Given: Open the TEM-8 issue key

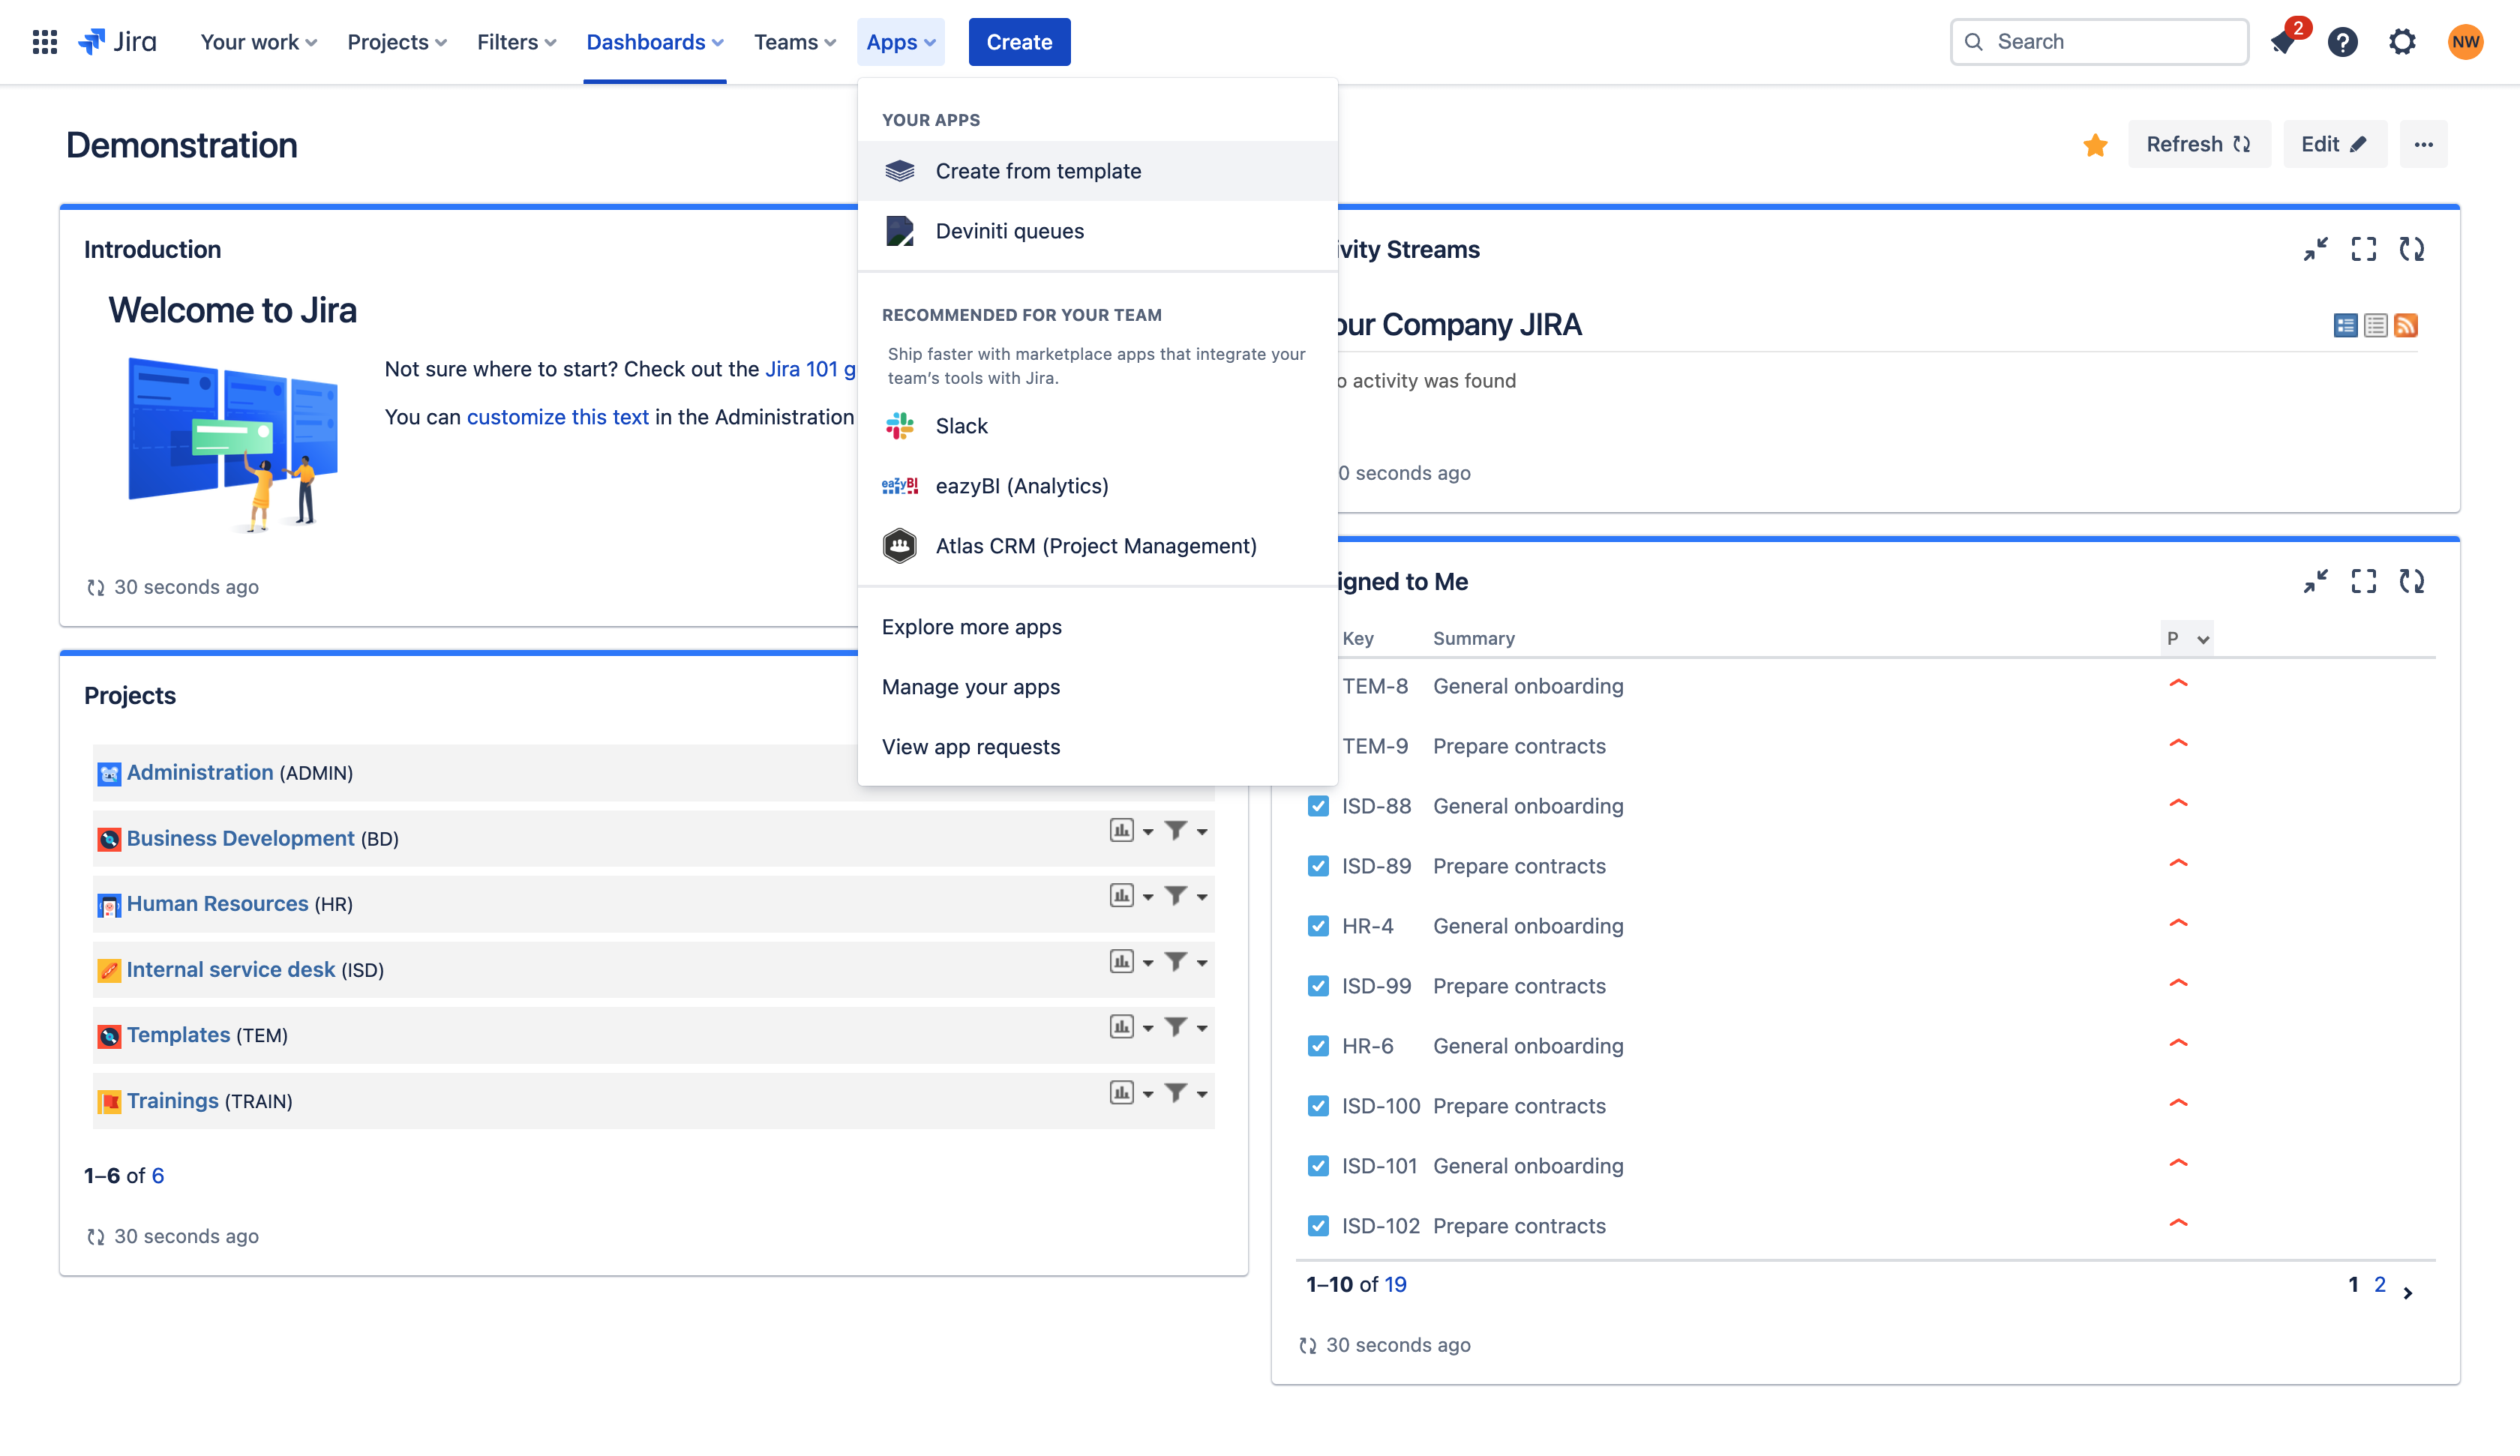Looking at the screenshot, I should tap(1375, 686).
